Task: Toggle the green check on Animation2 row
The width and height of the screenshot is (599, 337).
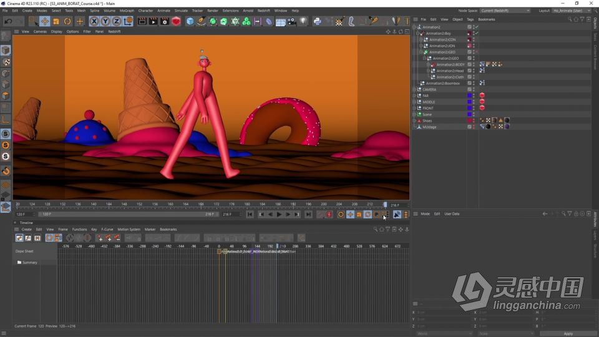Action: click(477, 27)
